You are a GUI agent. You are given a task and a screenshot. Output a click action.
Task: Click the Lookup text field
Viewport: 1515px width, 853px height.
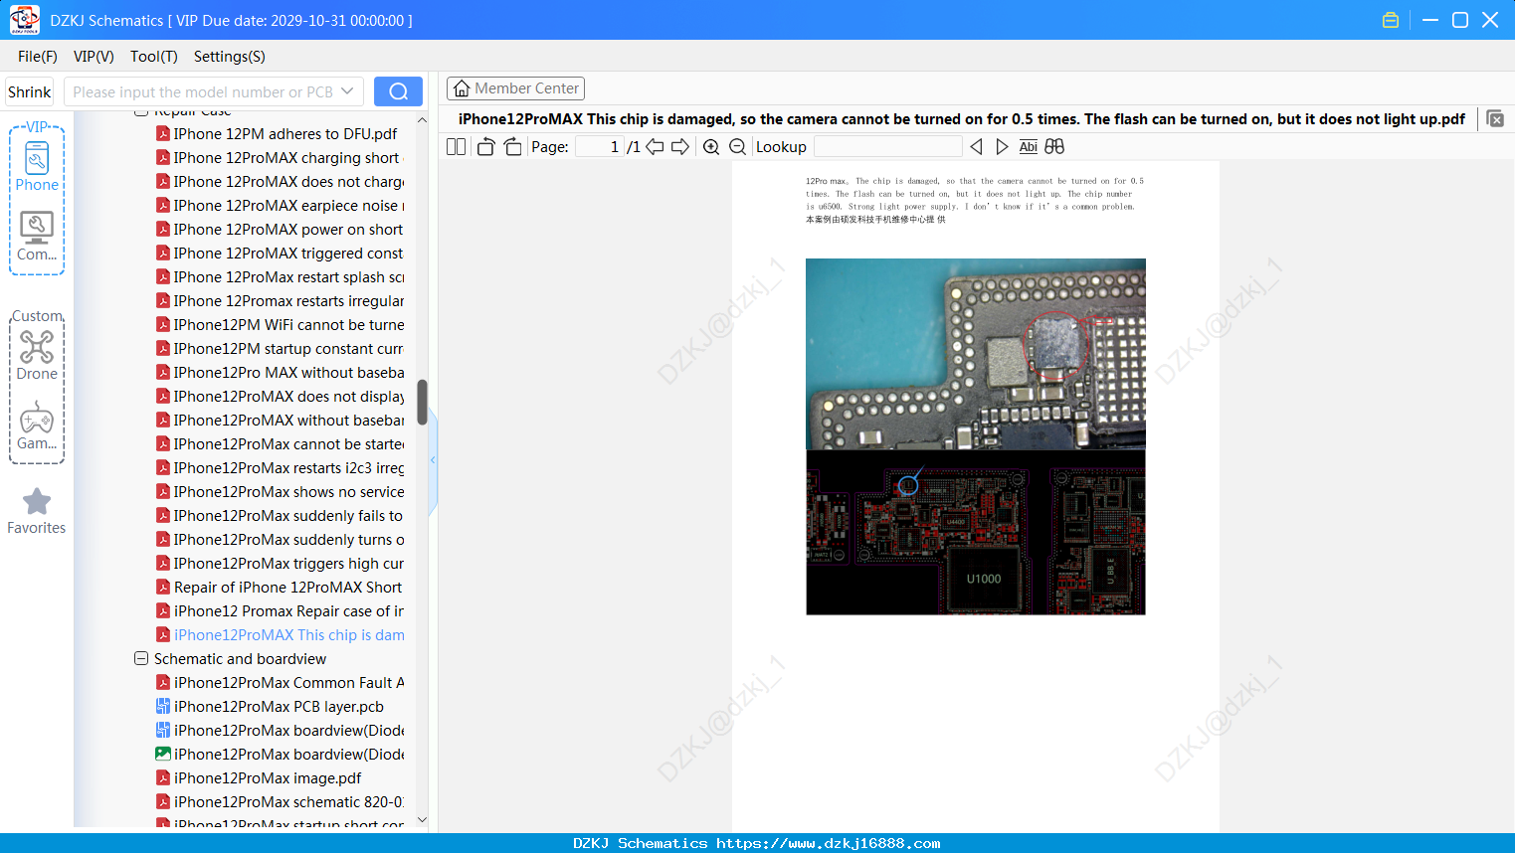click(x=888, y=147)
